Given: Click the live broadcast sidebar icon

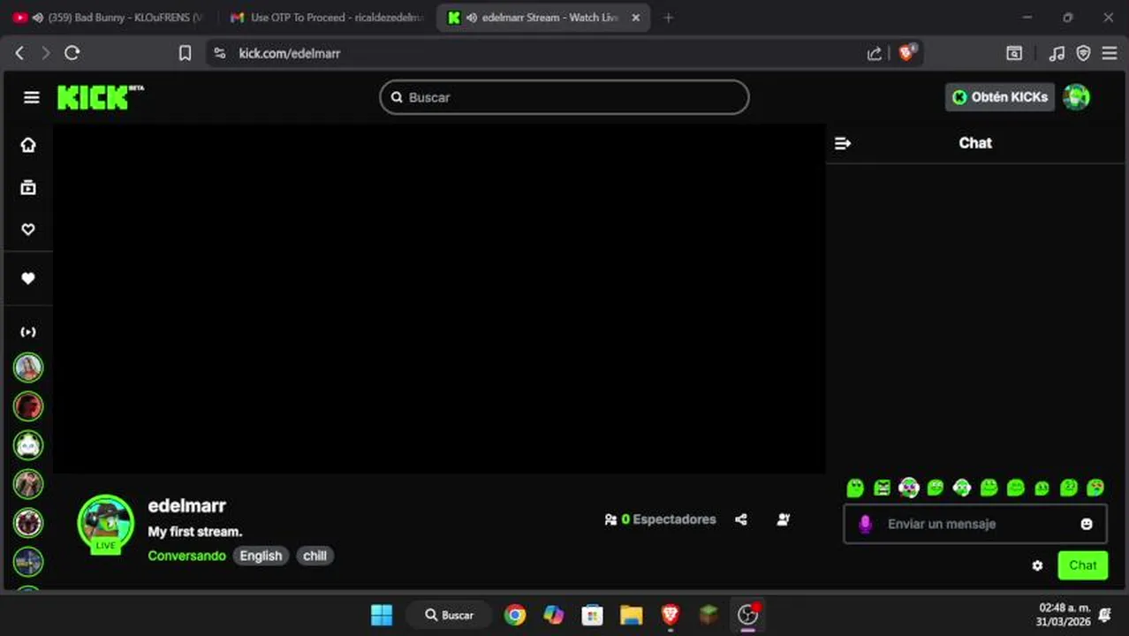Looking at the screenshot, I should [x=28, y=332].
